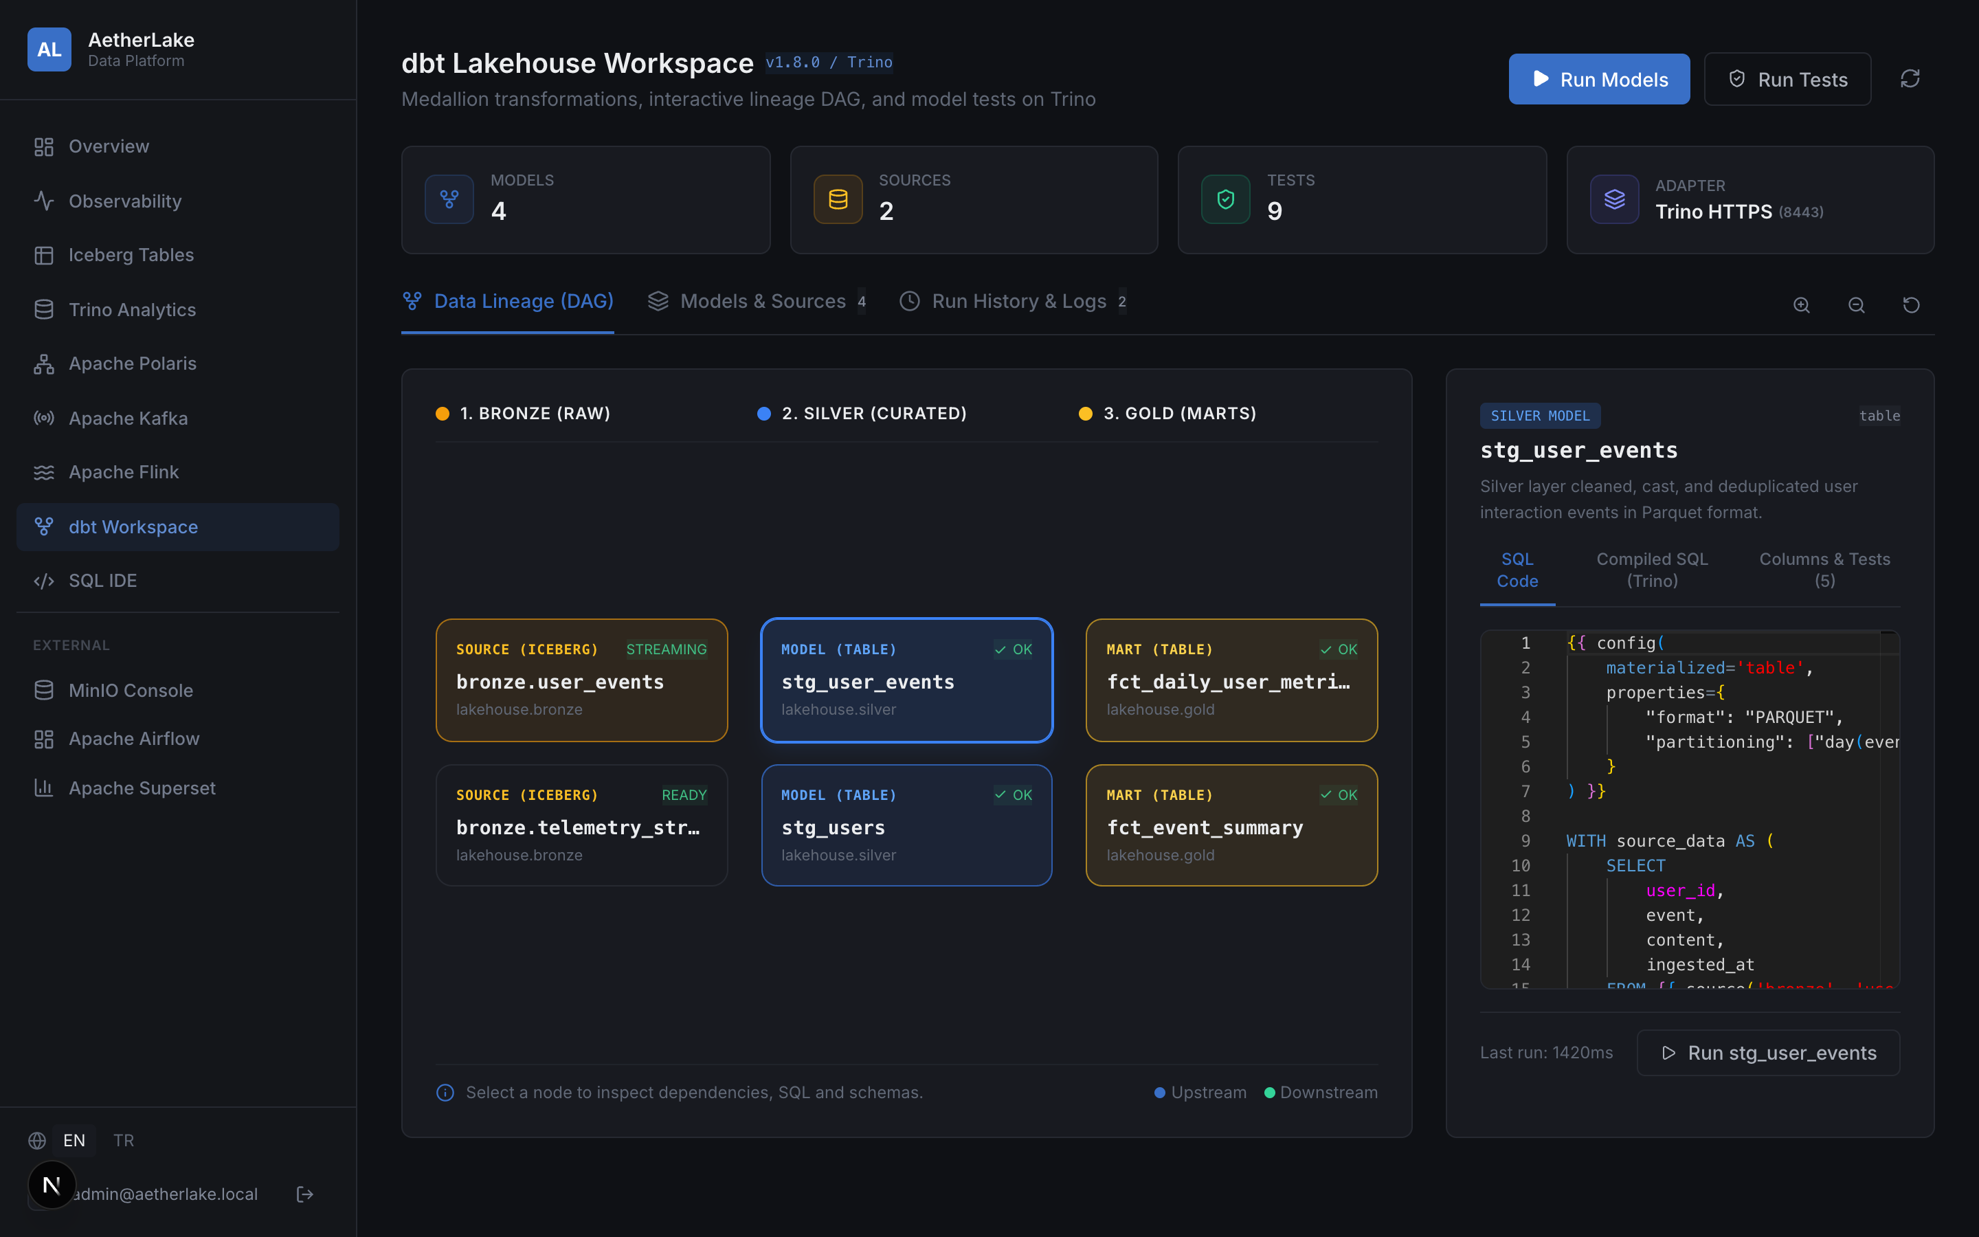Click the Run Models button

[x=1599, y=78]
